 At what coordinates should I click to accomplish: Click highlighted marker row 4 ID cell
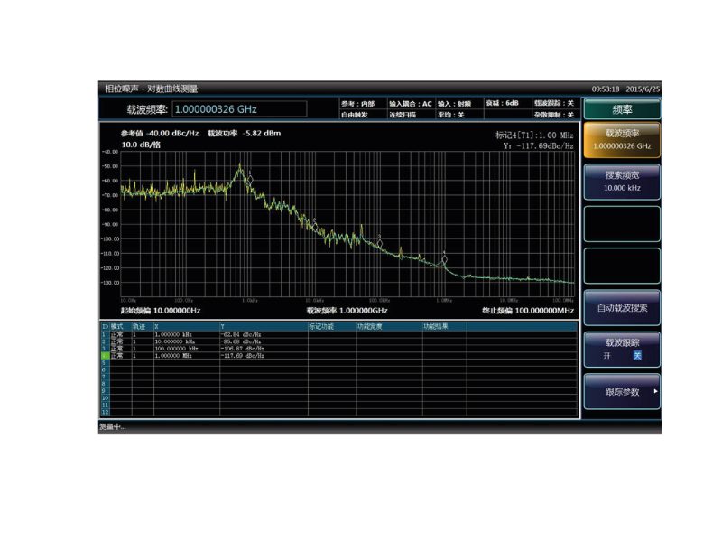click(x=105, y=356)
